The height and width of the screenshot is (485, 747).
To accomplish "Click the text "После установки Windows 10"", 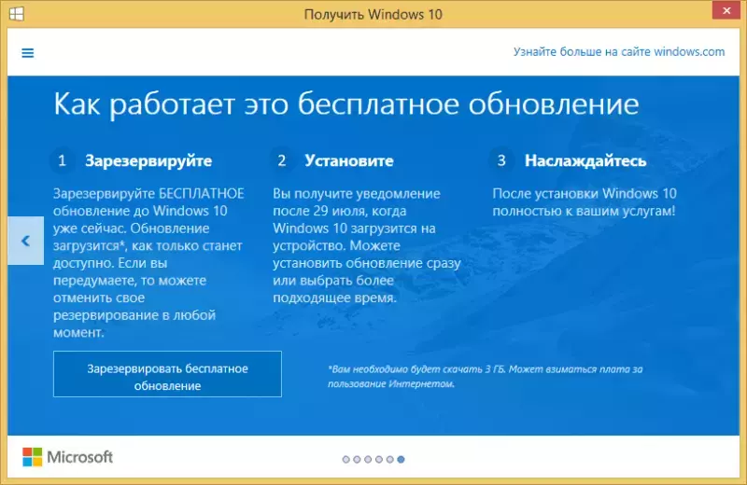I will [x=585, y=194].
